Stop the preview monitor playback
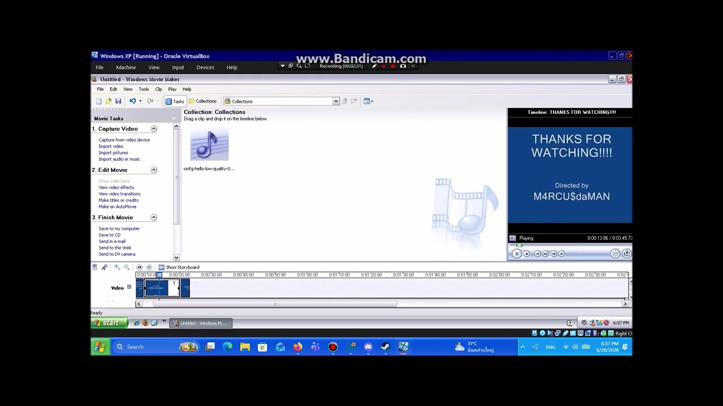Viewport: 723px width, 406px height. (x=526, y=254)
